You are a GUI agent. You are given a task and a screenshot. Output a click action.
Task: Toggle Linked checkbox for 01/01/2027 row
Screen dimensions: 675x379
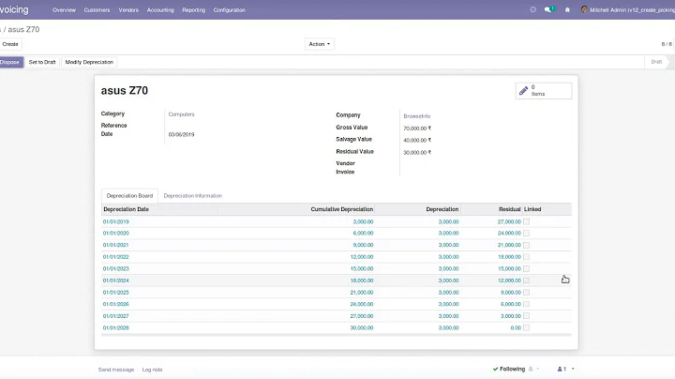(x=527, y=316)
